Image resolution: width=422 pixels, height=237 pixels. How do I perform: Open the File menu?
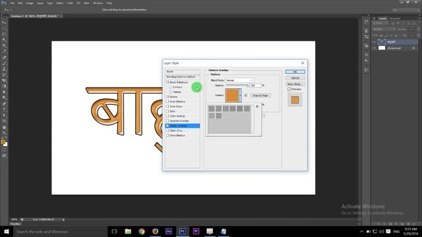pos(13,3)
